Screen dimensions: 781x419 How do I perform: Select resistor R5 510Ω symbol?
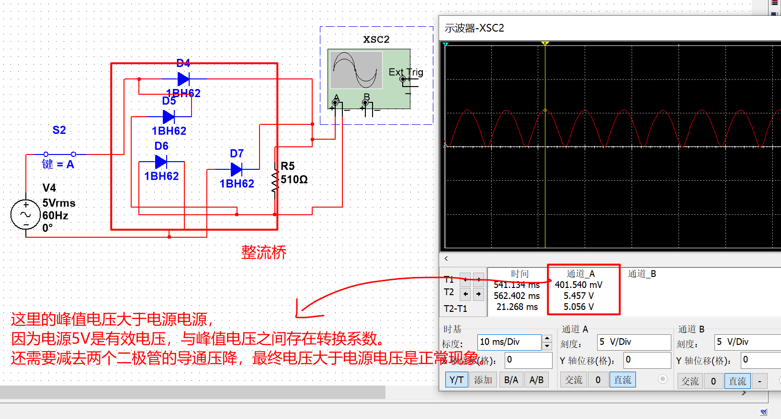tap(275, 182)
